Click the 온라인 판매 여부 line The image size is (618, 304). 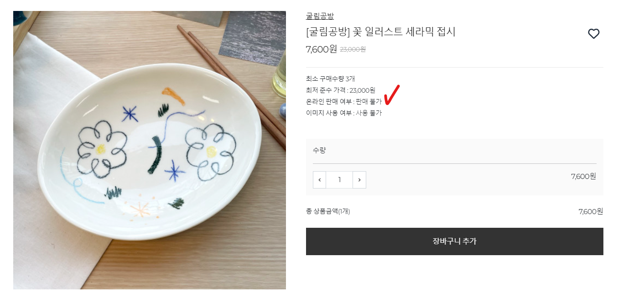(x=343, y=101)
